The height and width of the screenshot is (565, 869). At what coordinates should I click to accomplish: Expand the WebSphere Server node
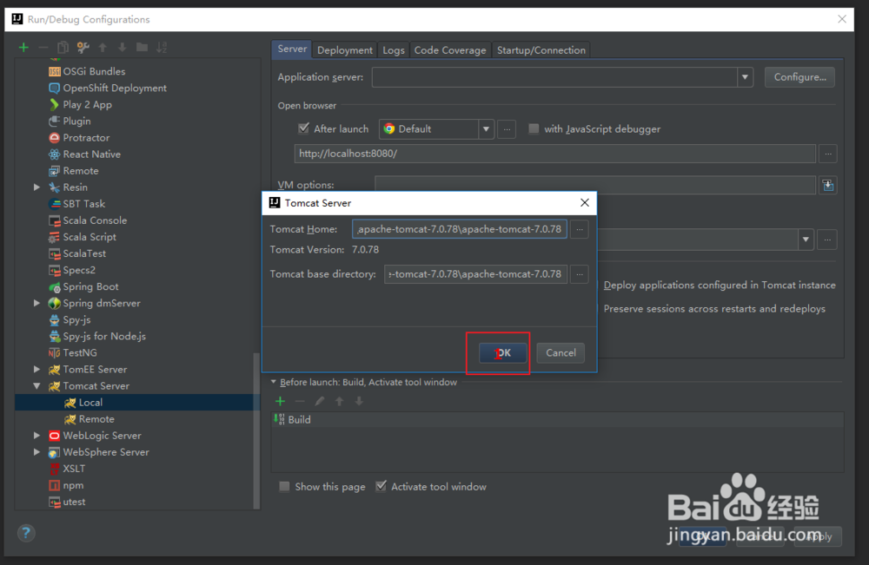pos(36,452)
